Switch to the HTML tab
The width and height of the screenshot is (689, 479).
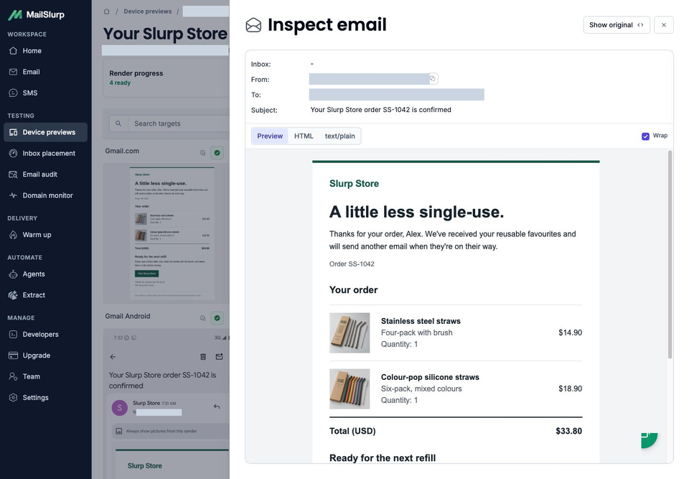[x=304, y=136]
